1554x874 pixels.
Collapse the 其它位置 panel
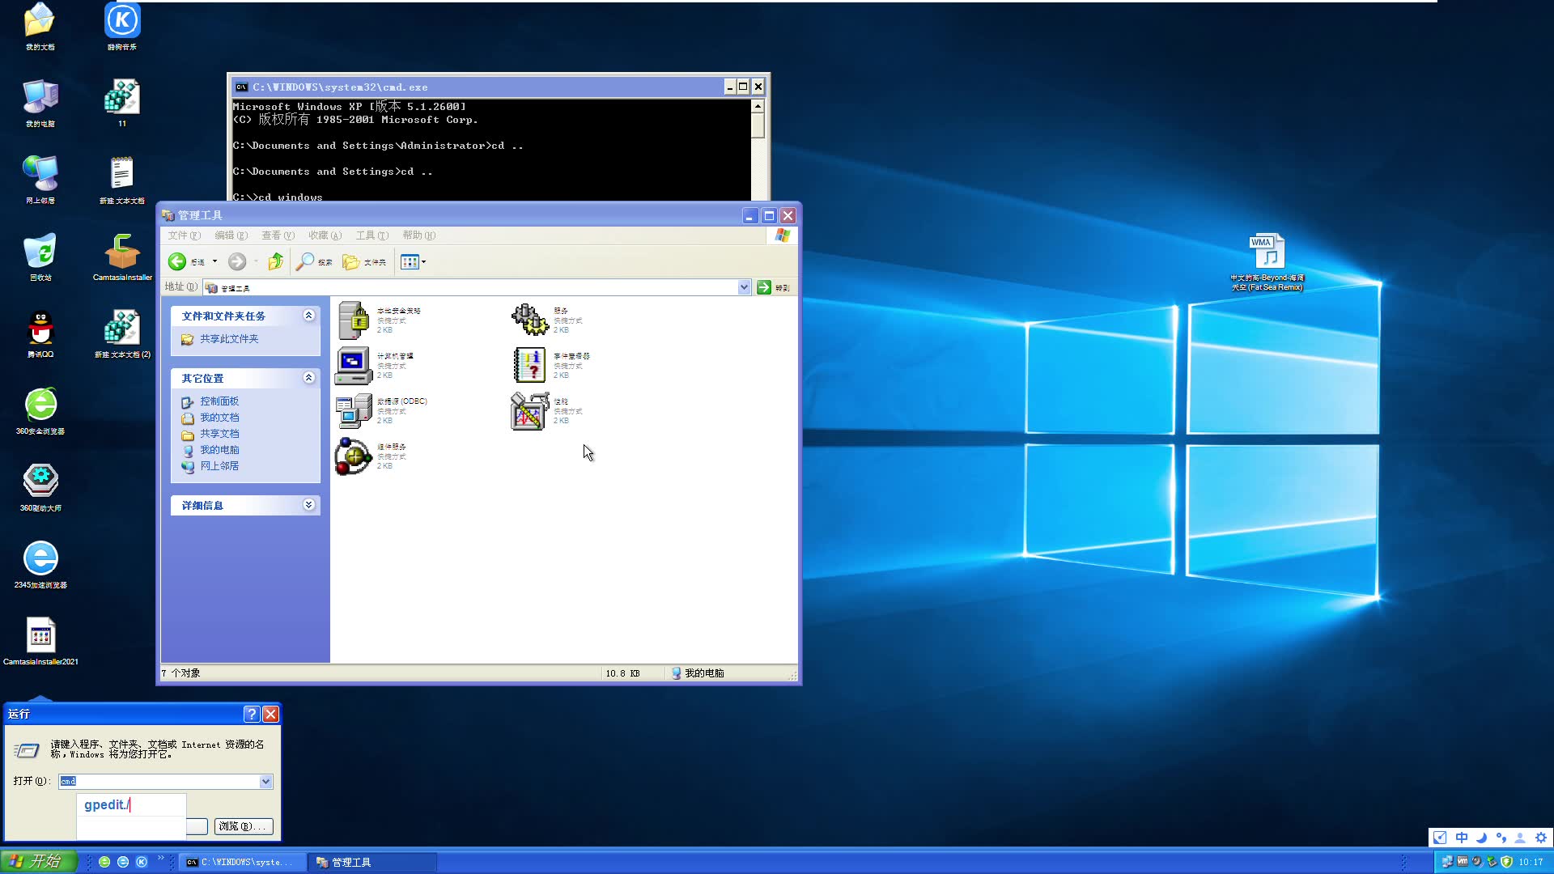[308, 378]
